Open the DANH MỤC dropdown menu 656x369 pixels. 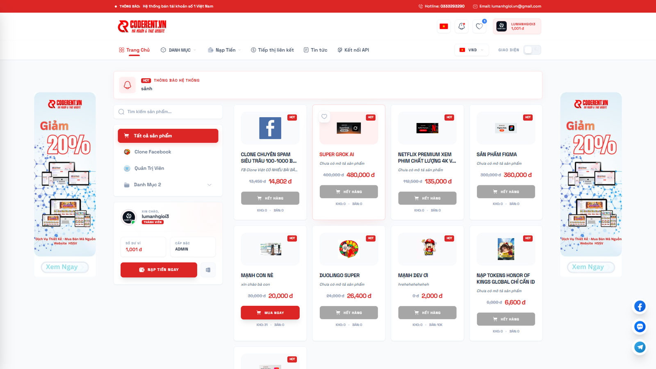(178, 50)
